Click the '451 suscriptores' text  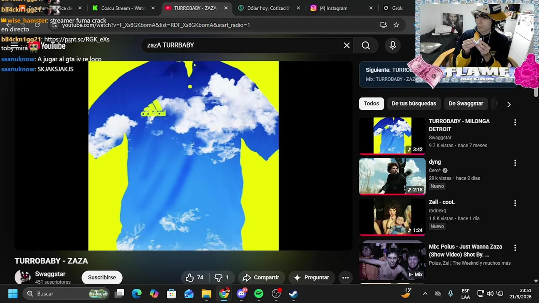click(53, 282)
